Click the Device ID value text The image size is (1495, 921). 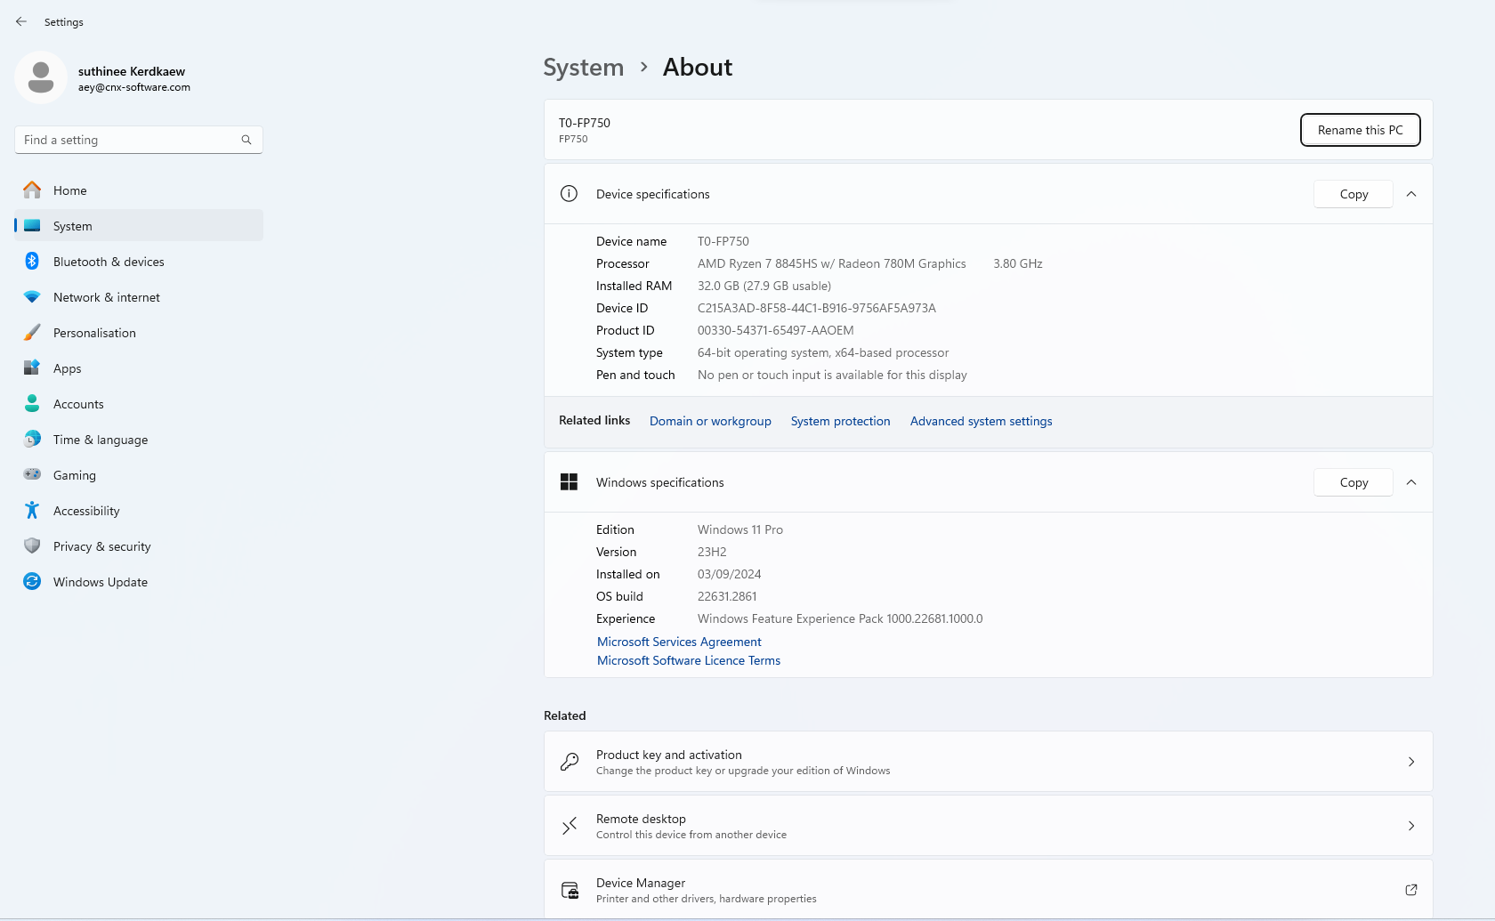click(817, 308)
